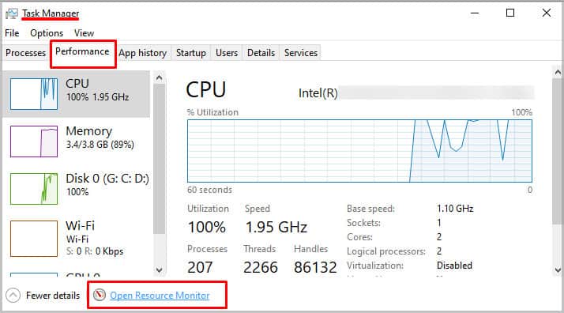Viewport: 564px width, 313px height.
Task: Open the View menu
Action: tap(85, 33)
